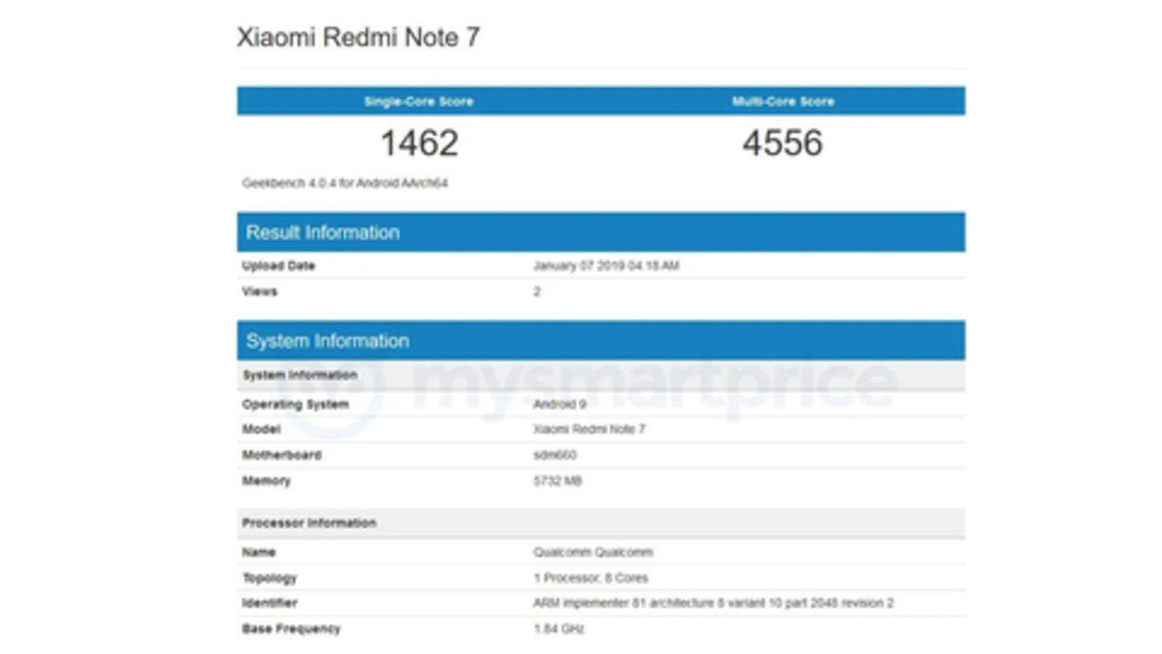1162x654 pixels.
Task: Select the Upload Date label
Action: coord(278,266)
